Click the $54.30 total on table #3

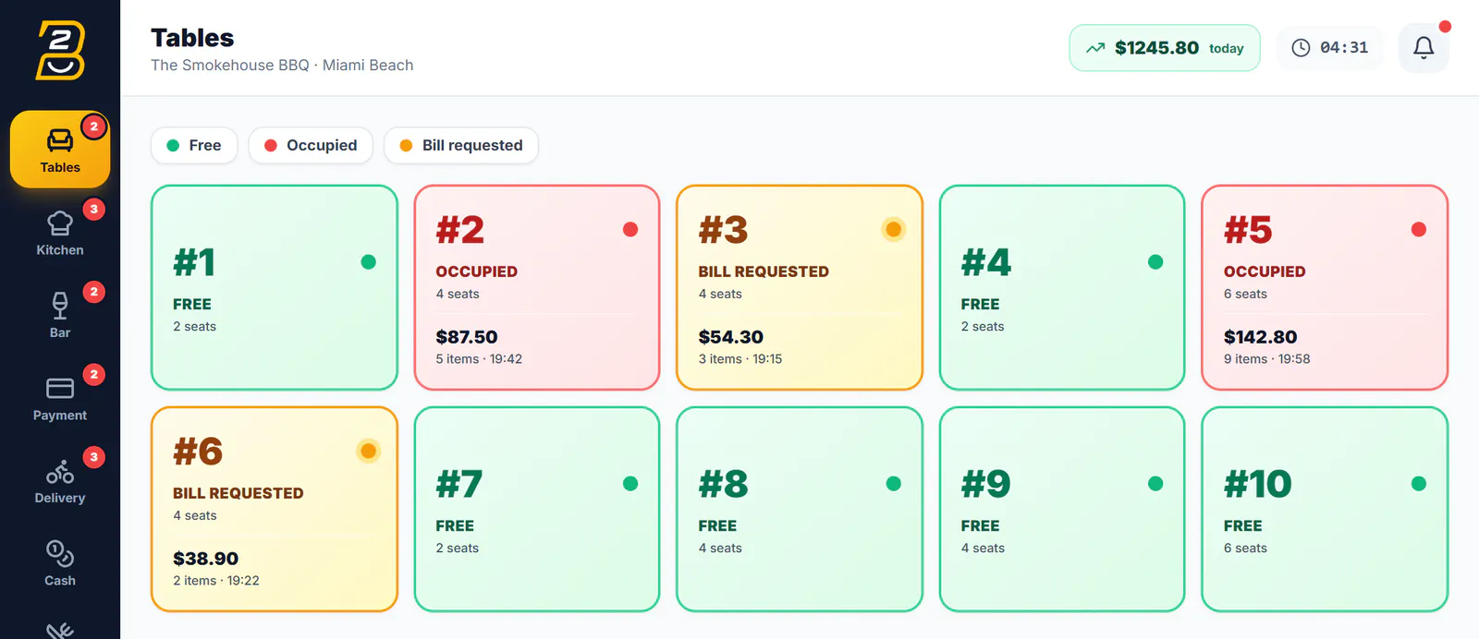point(731,337)
